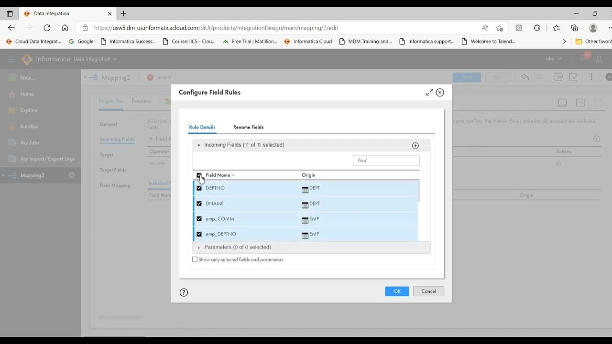Sort by Field Name column header
The image size is (612, 344).
pos(218,175)
